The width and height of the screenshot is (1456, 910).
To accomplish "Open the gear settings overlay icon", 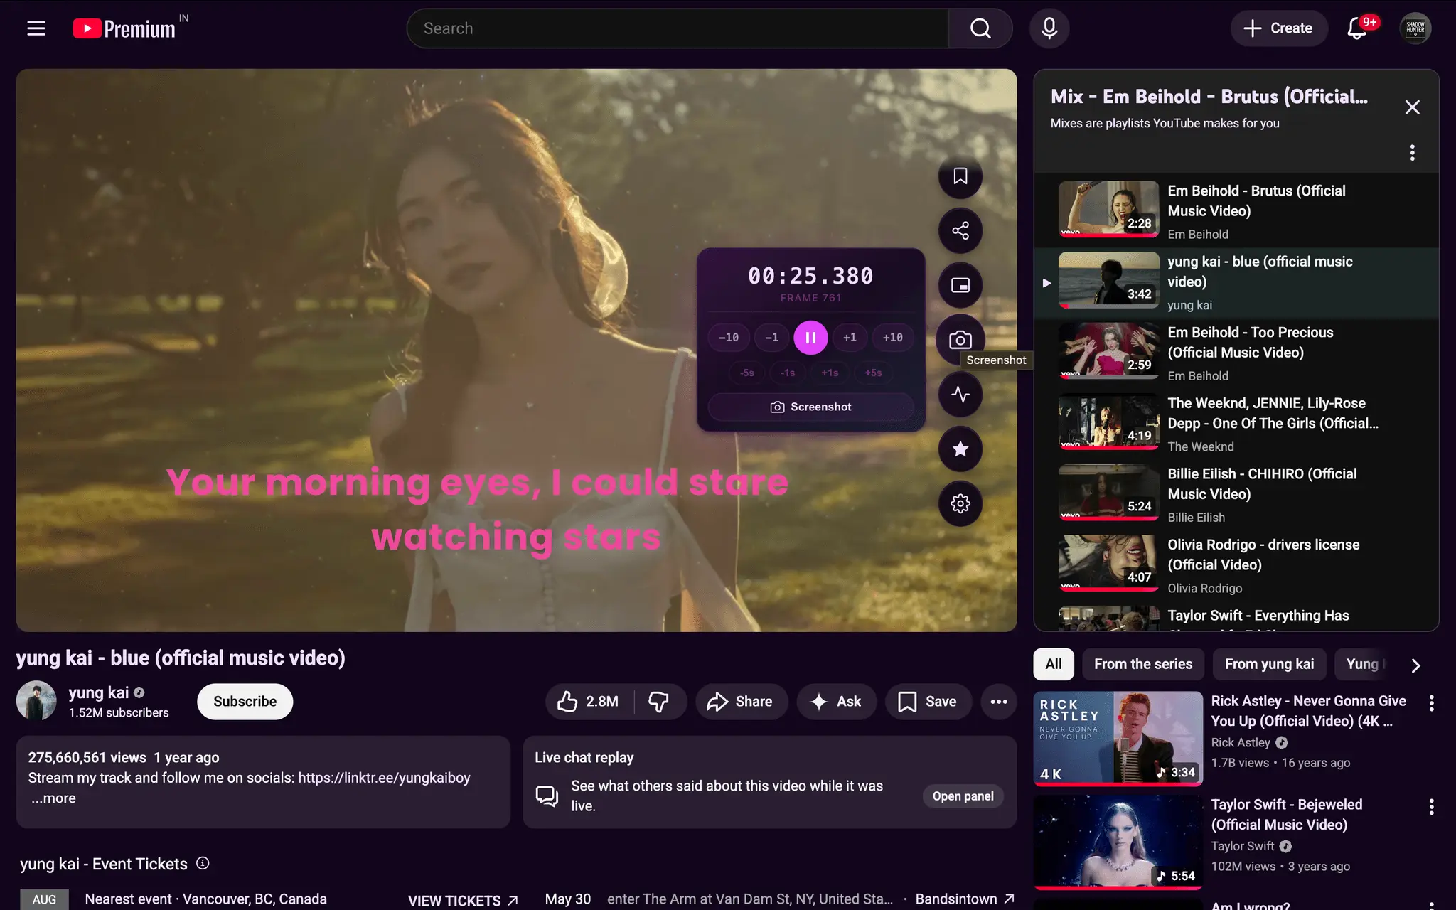I will click(960, 504).
